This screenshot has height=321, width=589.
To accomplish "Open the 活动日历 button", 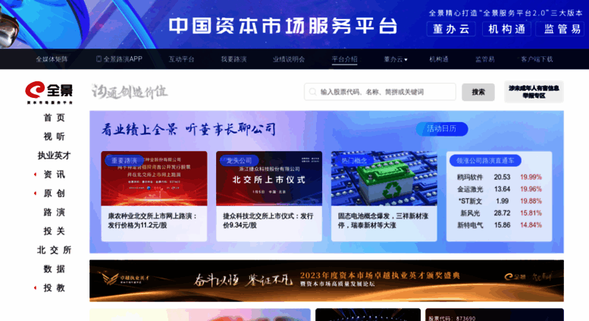I will pos(442,129).
